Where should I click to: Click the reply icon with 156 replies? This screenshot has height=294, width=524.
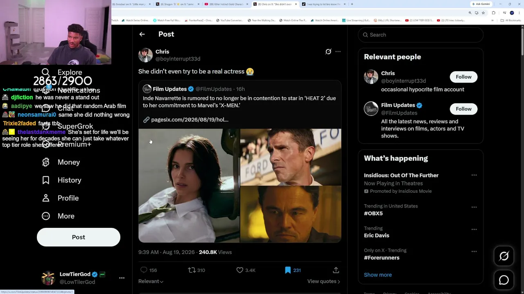coord(144,270)
